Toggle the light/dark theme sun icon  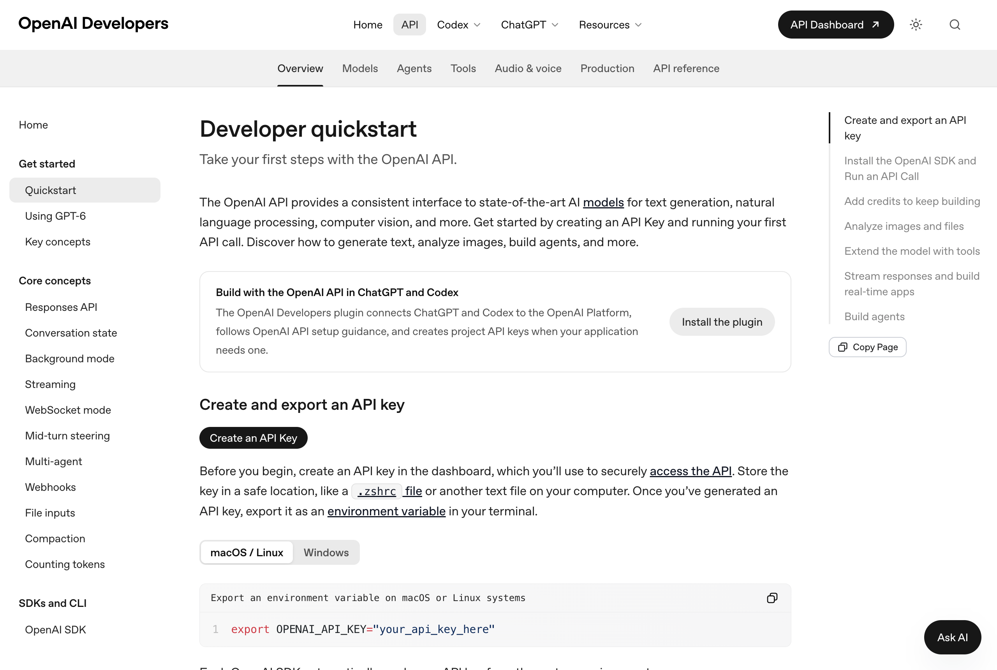click(916, 25)
